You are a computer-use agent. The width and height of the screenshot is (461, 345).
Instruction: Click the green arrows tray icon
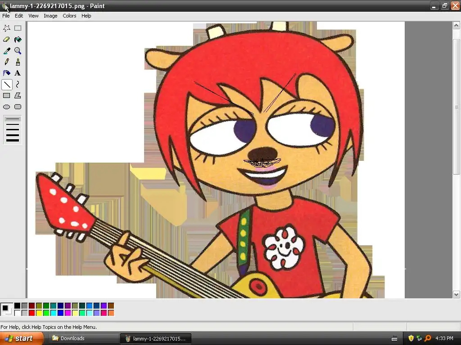tap(419, 338)
